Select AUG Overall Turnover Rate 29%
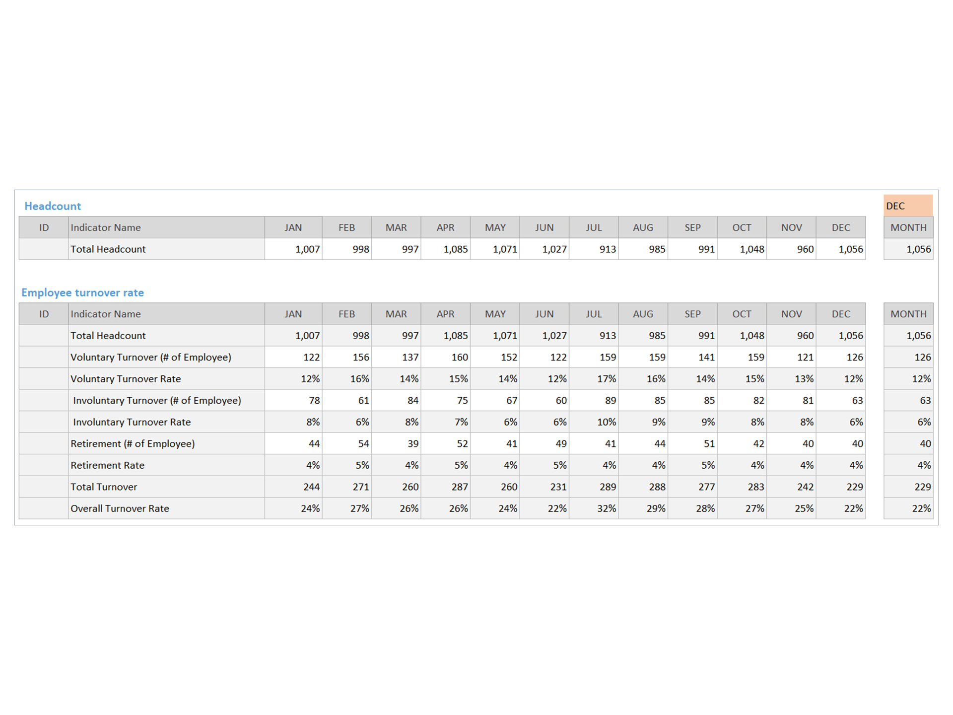Image resolution: width=953 pixels, height=715 pixels. (x=643, y=508)
